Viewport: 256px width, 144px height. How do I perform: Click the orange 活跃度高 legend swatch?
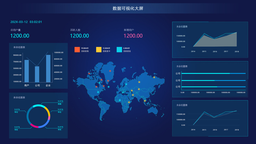[77, 50]
